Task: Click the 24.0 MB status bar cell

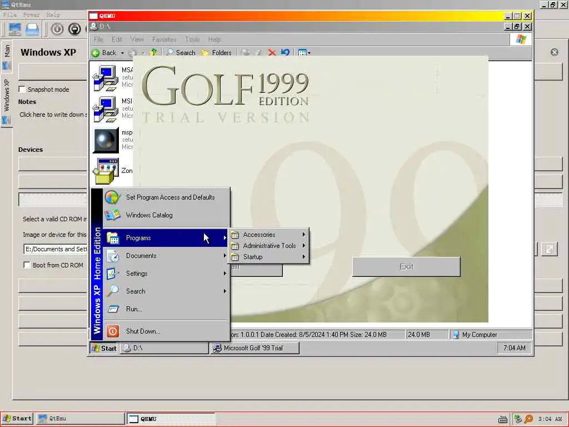Action: 427,335
